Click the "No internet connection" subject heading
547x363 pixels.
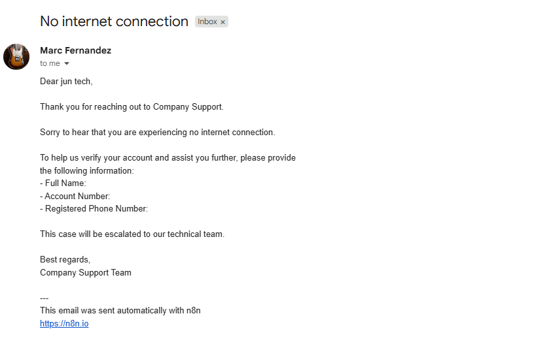(114, 22)
